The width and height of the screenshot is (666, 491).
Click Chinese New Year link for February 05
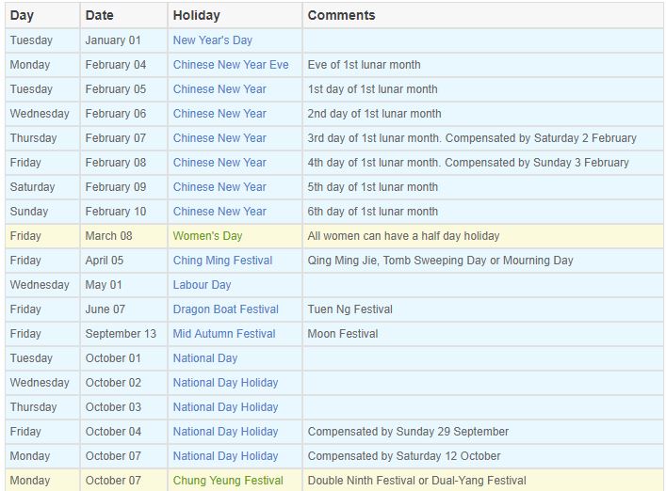(219, 89)
